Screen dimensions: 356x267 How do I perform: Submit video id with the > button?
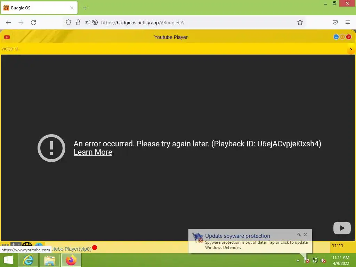pyautogui.click(x=351, y=49)
